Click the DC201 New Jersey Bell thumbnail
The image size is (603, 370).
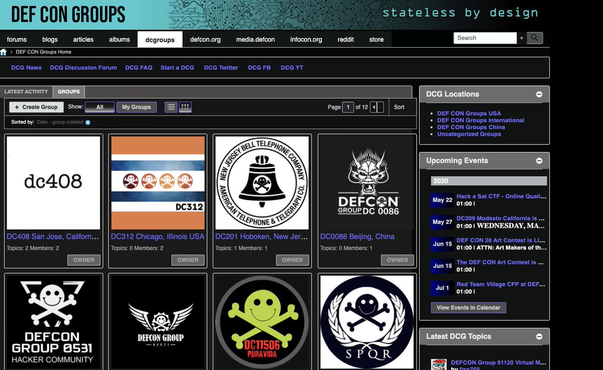coord(262,183)
